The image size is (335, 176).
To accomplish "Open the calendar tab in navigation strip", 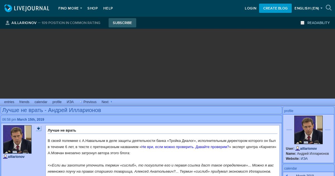I will [x=41, y=102].
